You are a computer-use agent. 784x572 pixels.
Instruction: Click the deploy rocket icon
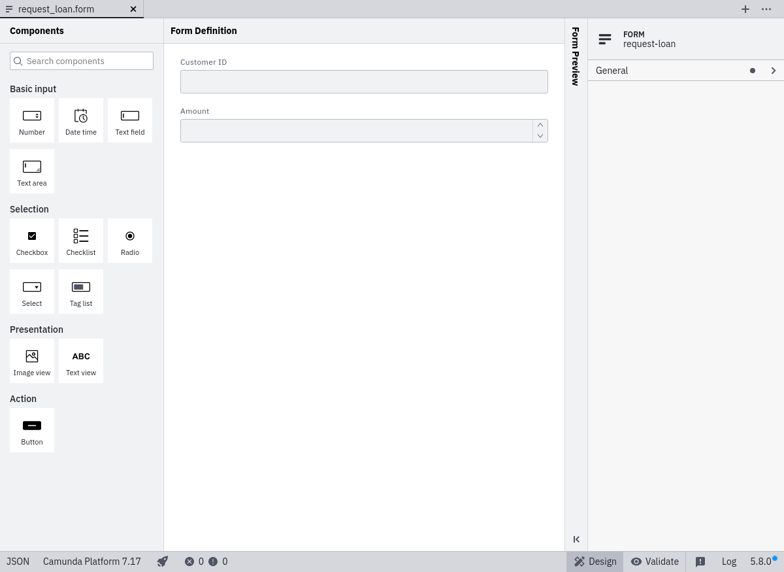(x=163, y=562)
